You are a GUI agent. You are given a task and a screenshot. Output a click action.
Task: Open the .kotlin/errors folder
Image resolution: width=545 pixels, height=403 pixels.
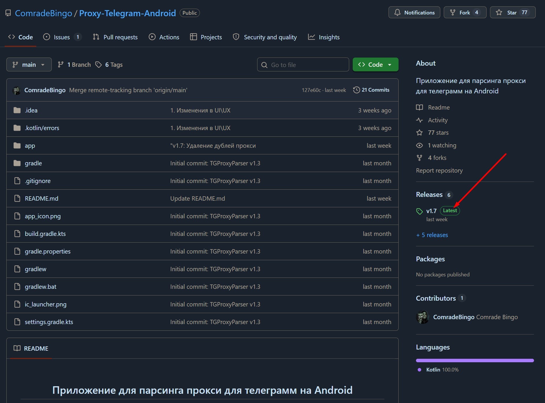(42, 128)
